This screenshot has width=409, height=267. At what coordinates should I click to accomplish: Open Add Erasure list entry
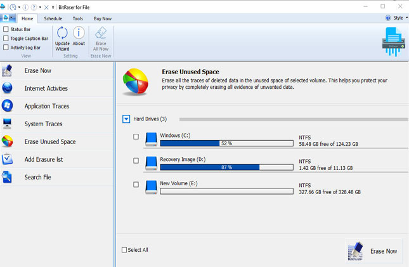click(x=56, y=159)
